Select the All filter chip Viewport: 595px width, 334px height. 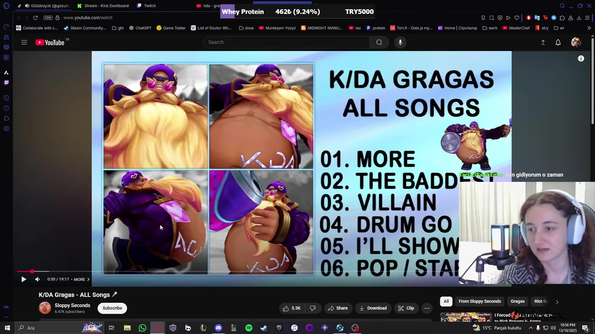[446, 302]
